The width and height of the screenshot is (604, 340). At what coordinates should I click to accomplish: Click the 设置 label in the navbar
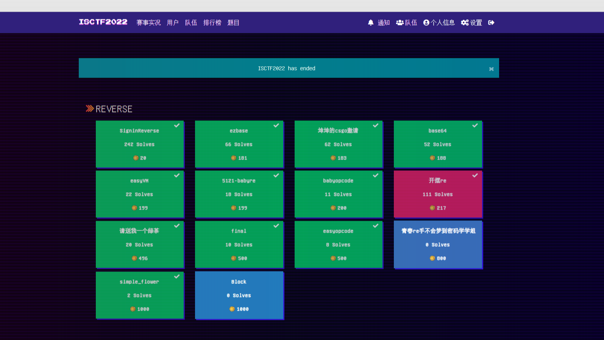pyautogui.click(x=476, y=23)
